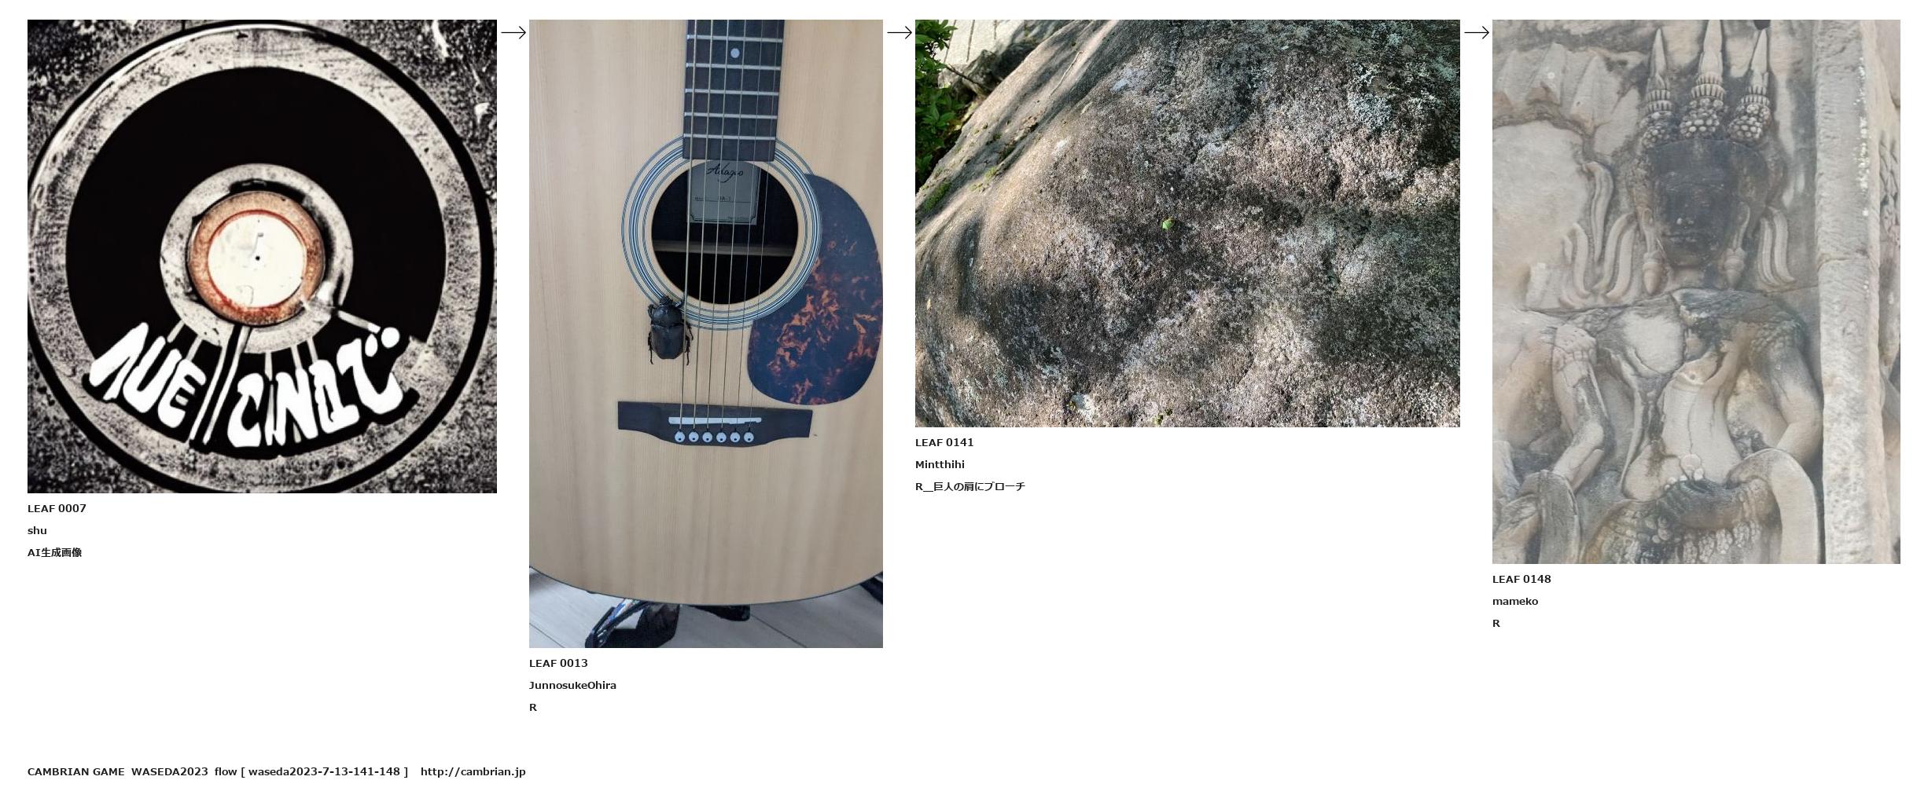1928x791 pixels.
Task: Open the acoustic guitar with beetle photo
Action: (x=705, y=334)
